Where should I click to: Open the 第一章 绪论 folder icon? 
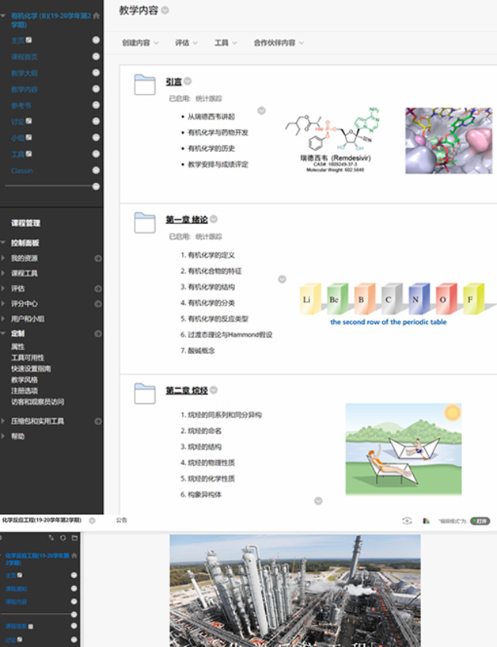point(145,223)
